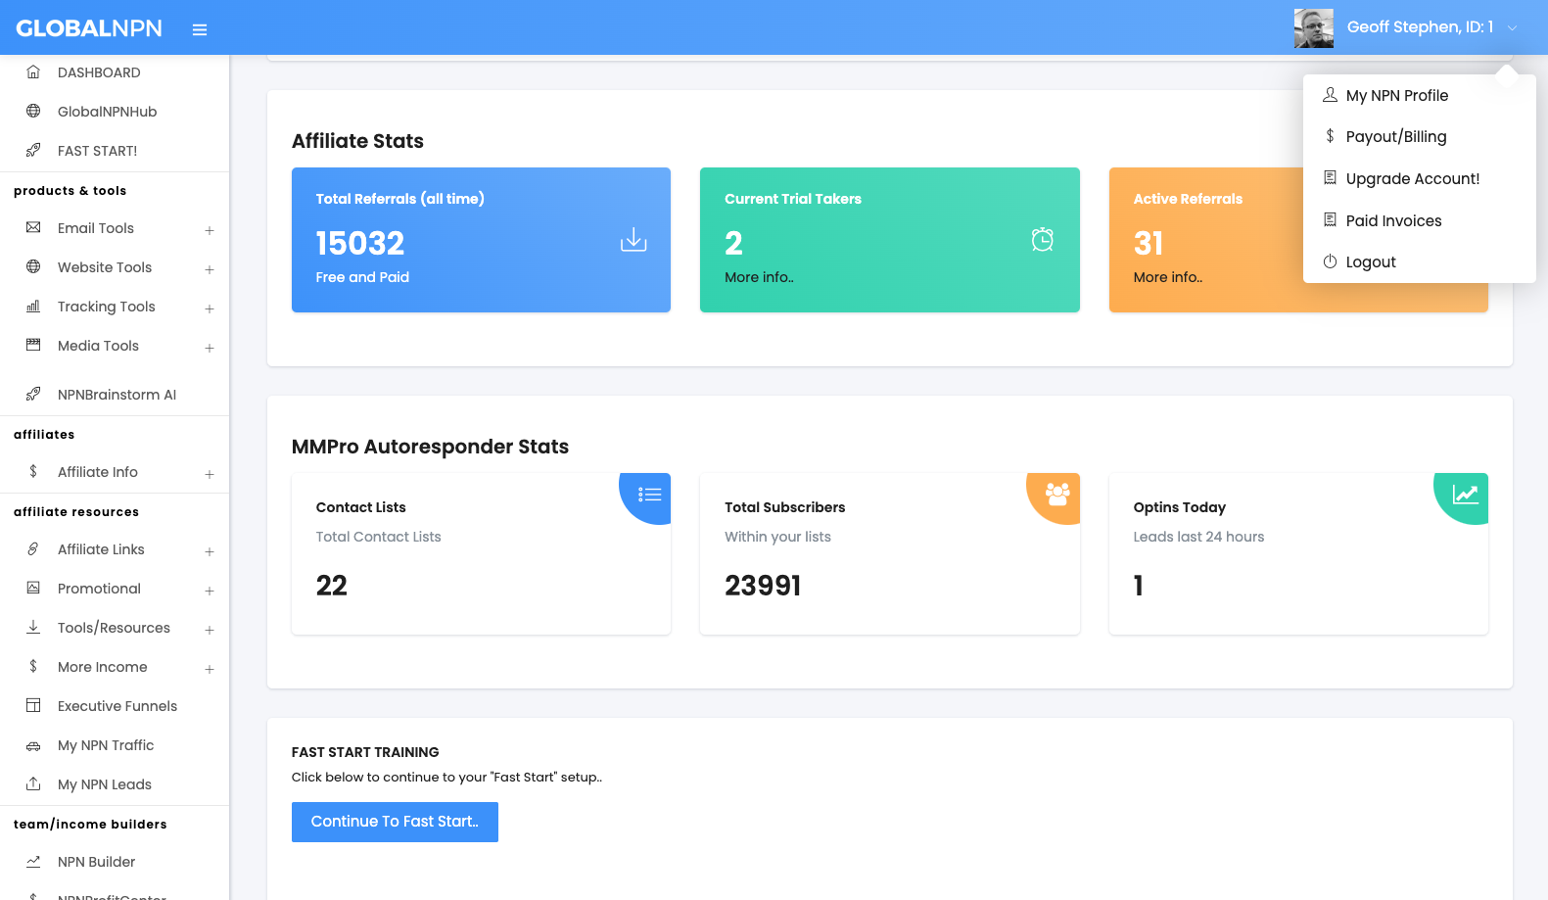Expand the Email Tools submenu
The height and width of the screenshot is (900, 1548).
209,230
